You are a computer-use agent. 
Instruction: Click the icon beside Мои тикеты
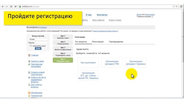tap(29, 85)
